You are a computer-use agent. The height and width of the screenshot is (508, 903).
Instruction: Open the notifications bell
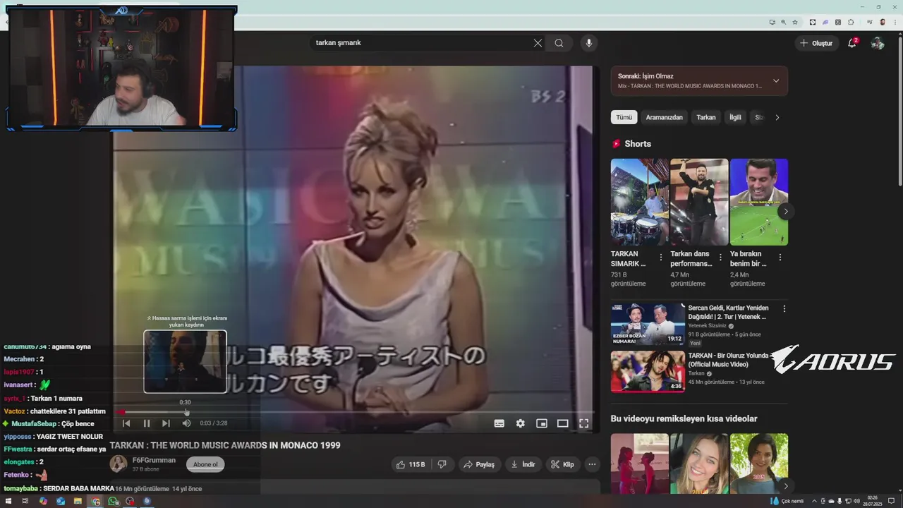[x=852, y=43]
